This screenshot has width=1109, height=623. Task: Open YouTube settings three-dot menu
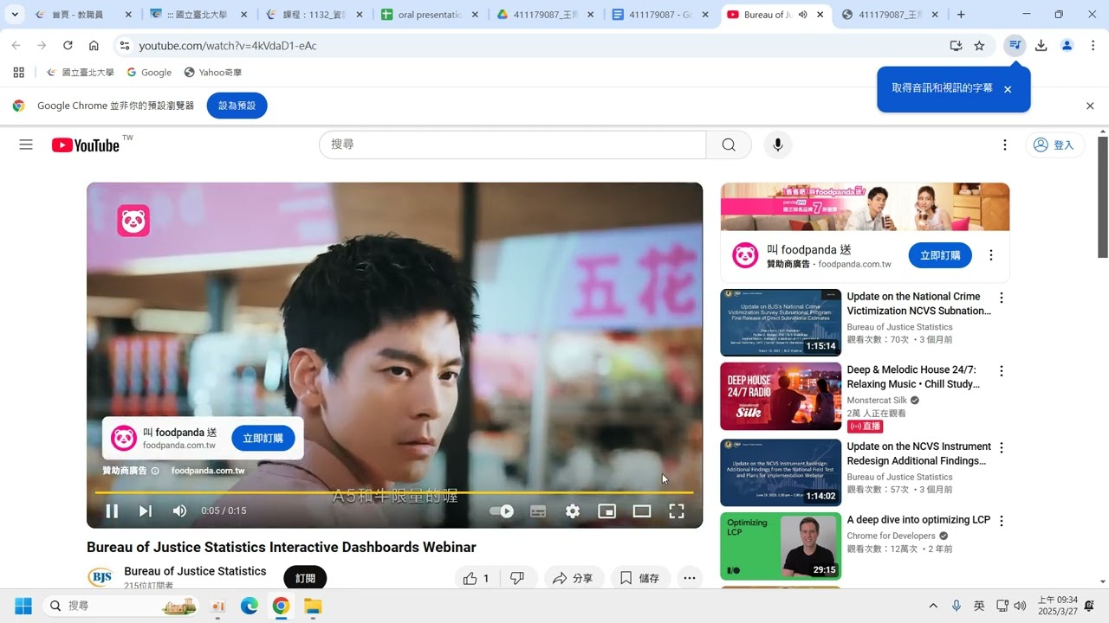click(1005, 145)
